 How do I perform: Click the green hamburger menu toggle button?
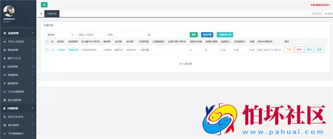point(44,5)
